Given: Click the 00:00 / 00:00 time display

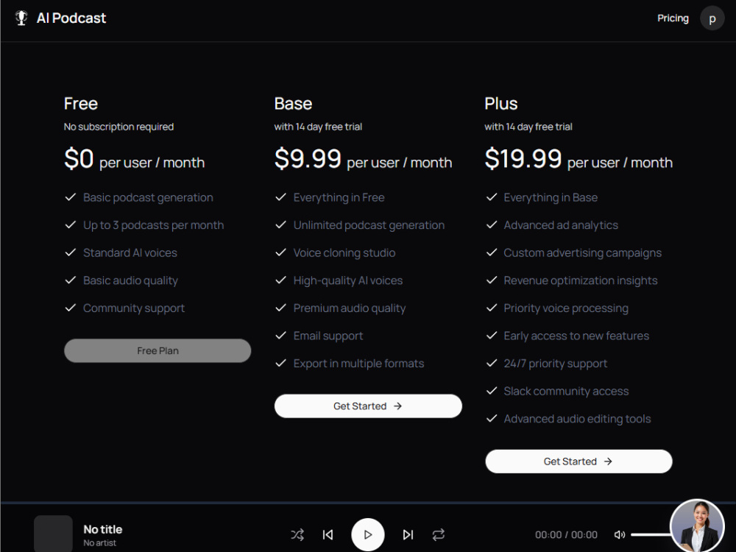Looking at the screenshot, I should tap(566, 534).
